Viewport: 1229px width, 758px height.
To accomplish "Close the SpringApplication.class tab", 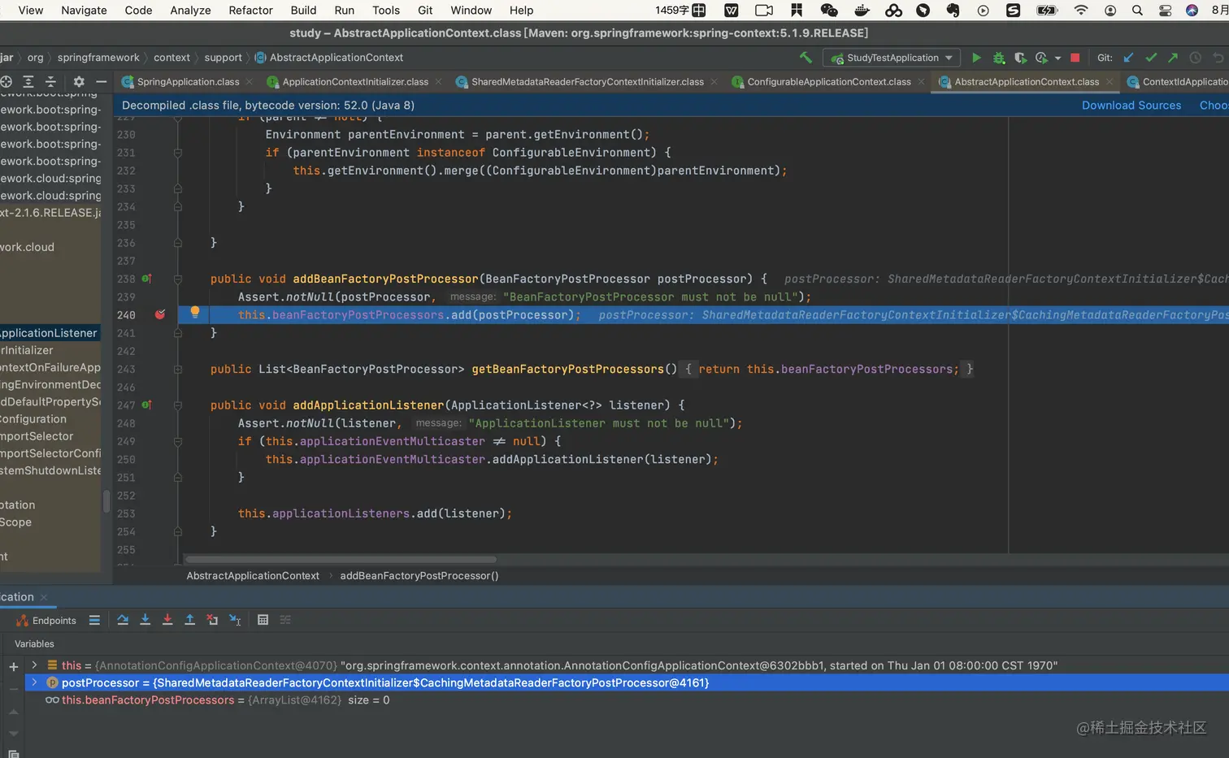I will 249,82.
